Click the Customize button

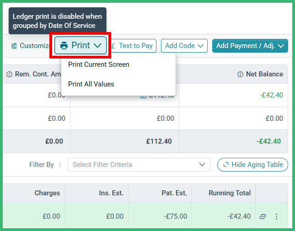[x=30, y=46]
